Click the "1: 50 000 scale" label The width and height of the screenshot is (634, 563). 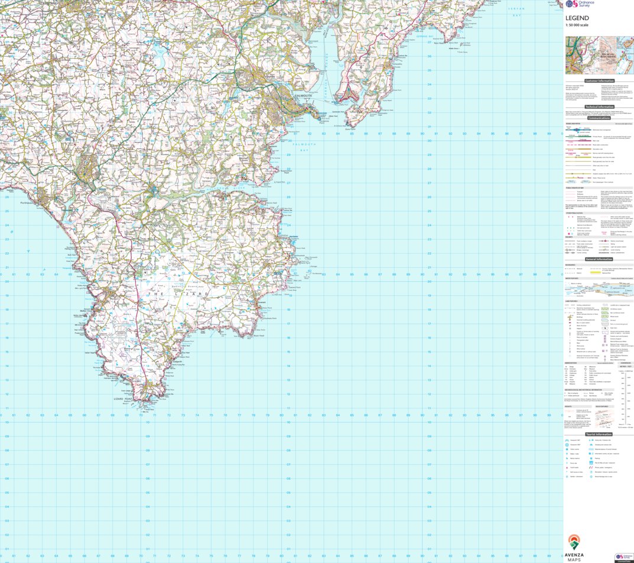pos(577,25)
